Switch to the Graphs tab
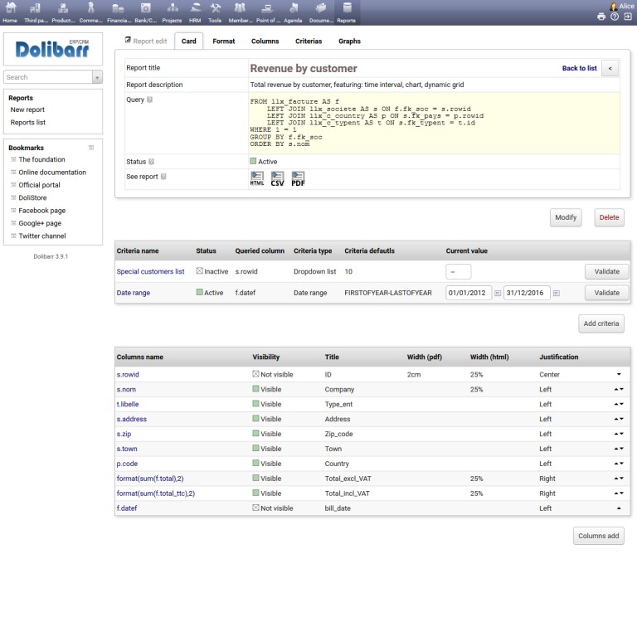The height and width of the screenshot is (637, 637). coord(349,41)
